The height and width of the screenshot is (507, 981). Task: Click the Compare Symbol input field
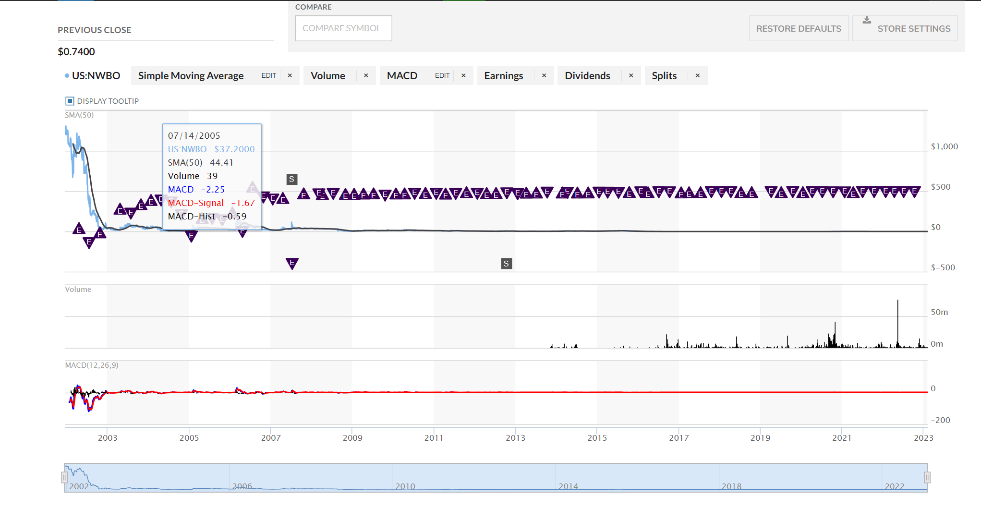click(343, 28)
